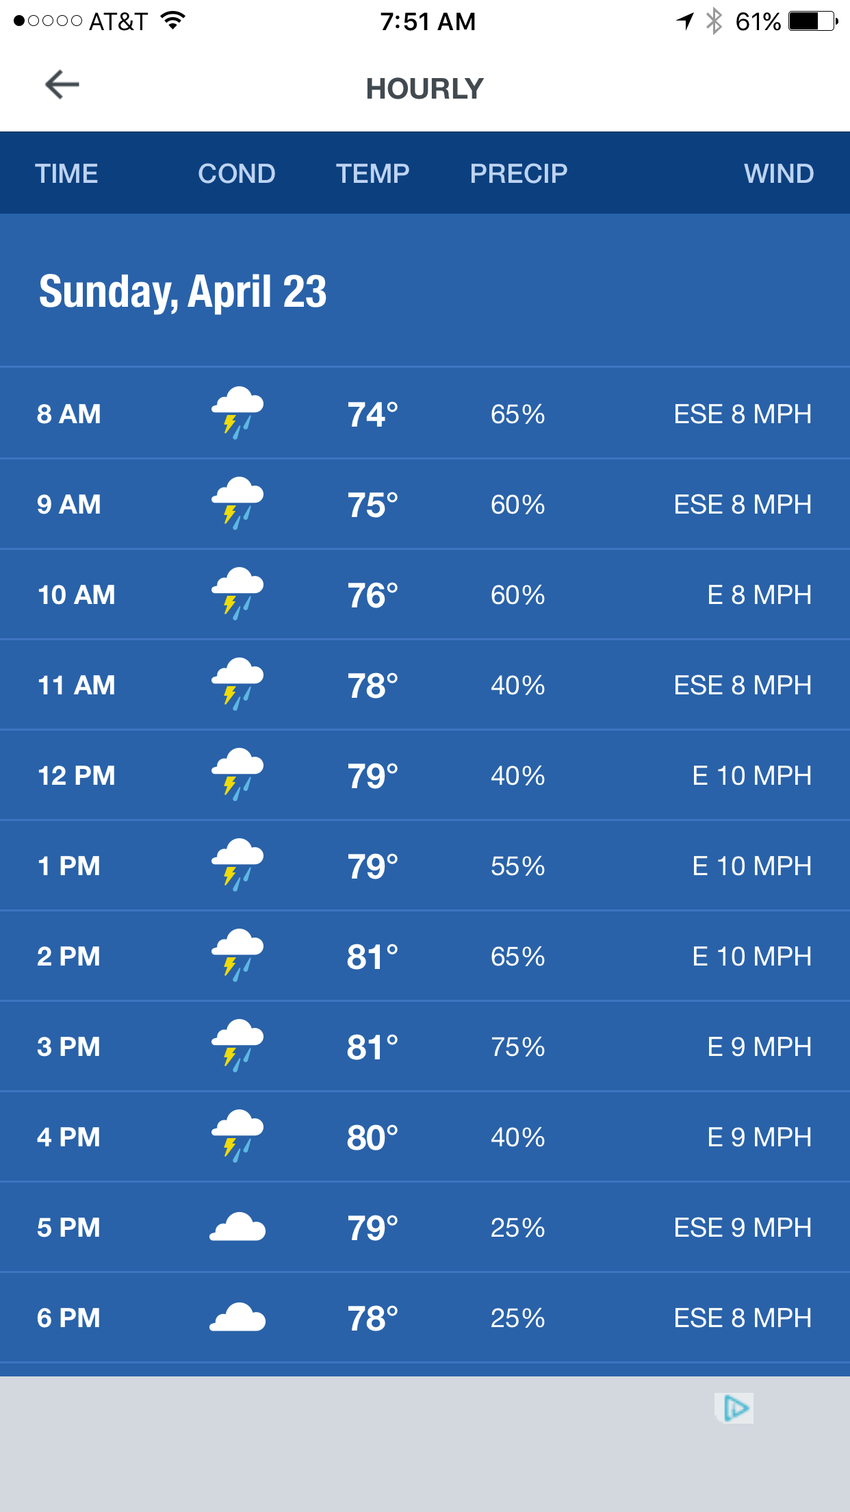Tap the thunderstorm icon for 3 PM

(x=237, y=1046)
